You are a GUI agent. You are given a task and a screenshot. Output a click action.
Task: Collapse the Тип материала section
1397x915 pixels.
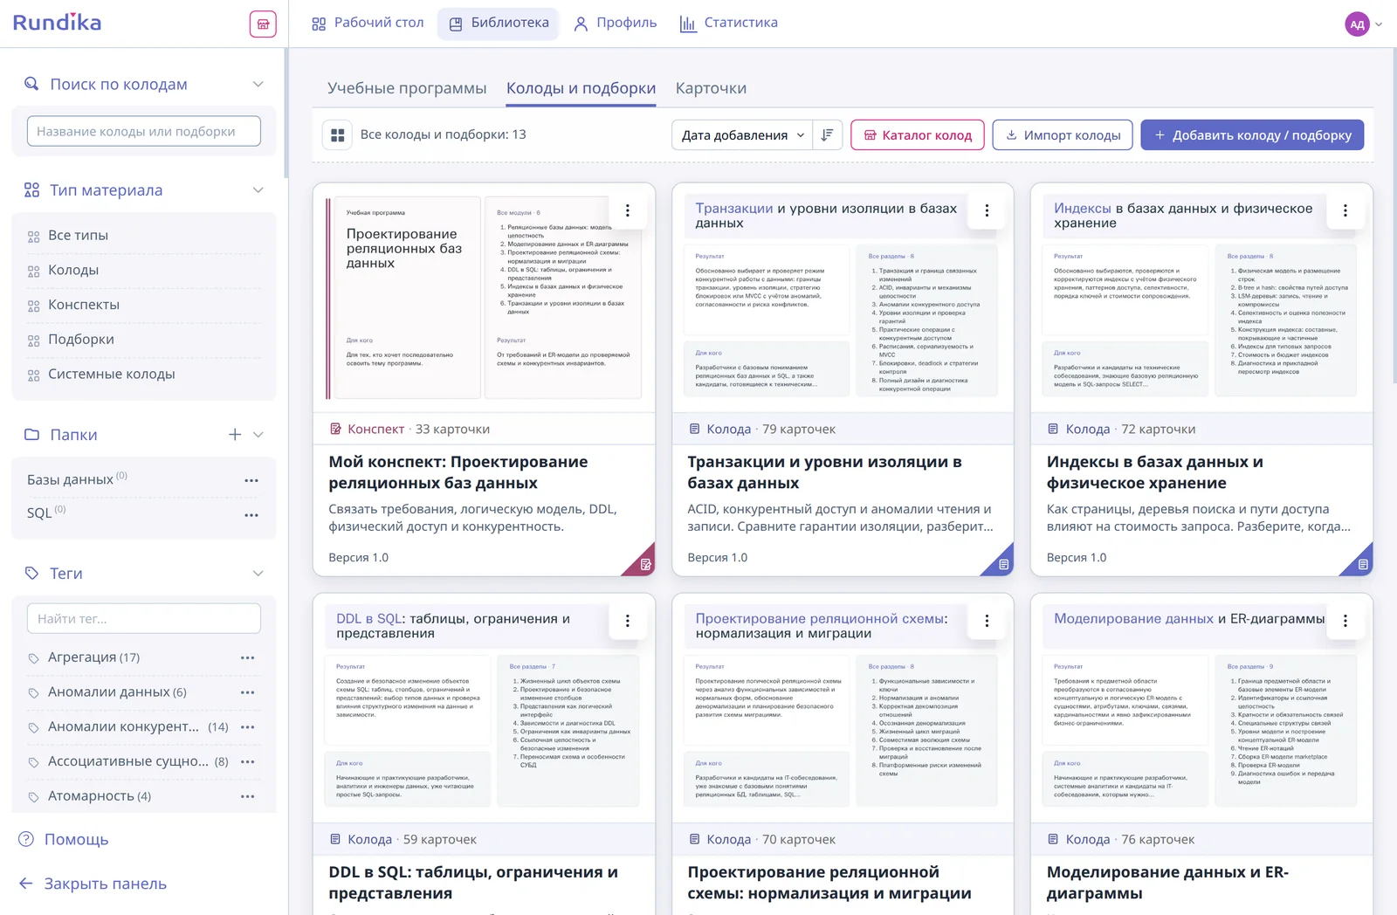pyautogui.click(x=258, y=190)
